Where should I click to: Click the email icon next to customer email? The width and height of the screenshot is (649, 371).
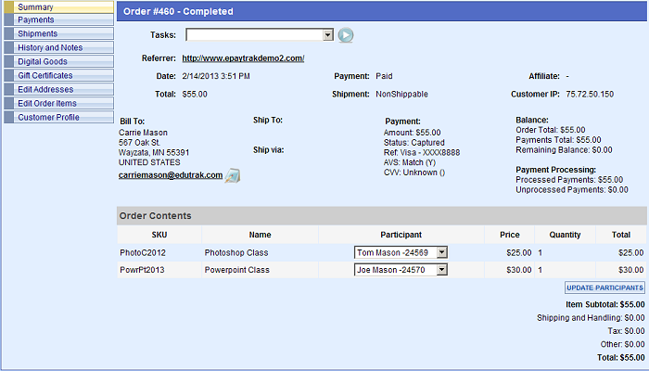click(233, 175)
